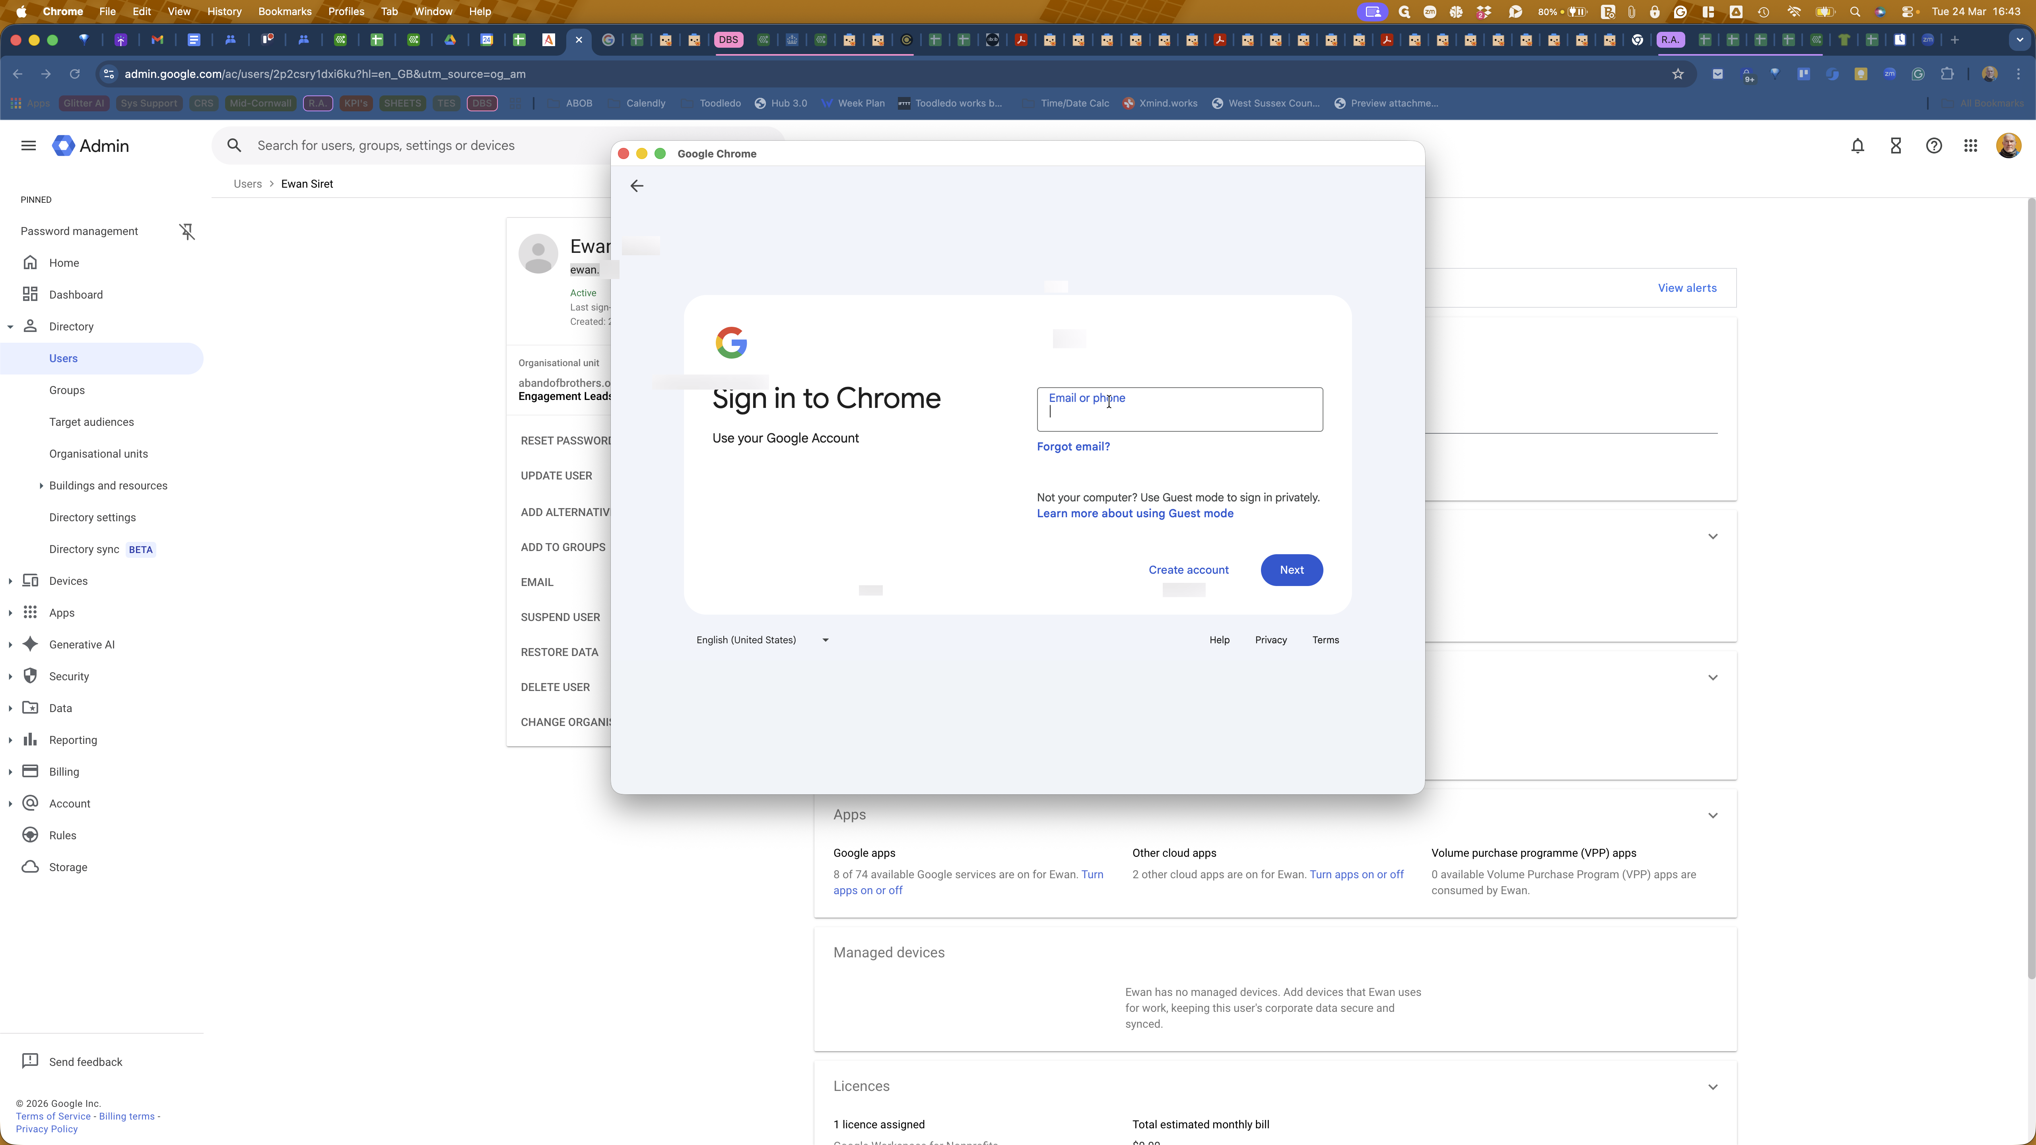Image resolution: width=2036 pixels, height=1145 pixels.
Task: Click the back arrow in sign-in dialog
Action: pyautogui.click(x=637, y=186)
